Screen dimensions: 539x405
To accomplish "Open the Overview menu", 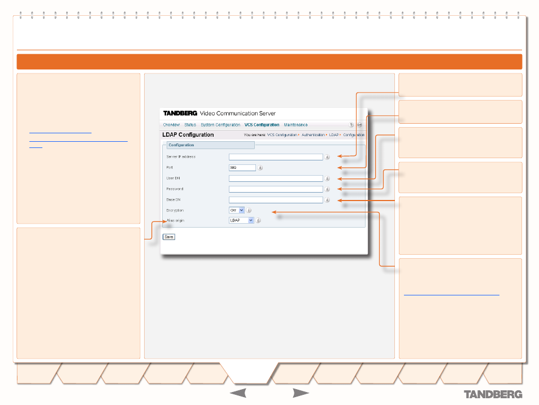I will pos(171,125).
